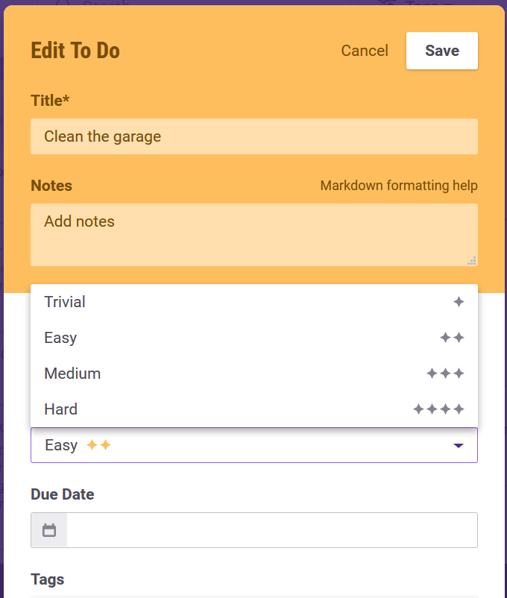Click into the Due Date input field
Image resolution: width=507 pixels, height=598 pixels.
(x=271, y=530)
